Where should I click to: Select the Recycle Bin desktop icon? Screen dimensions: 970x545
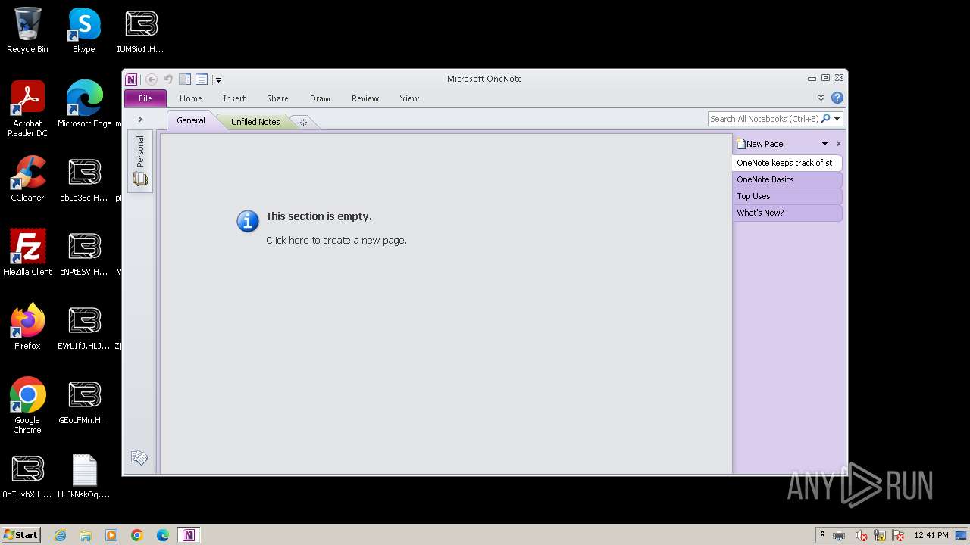click(27, 31)
